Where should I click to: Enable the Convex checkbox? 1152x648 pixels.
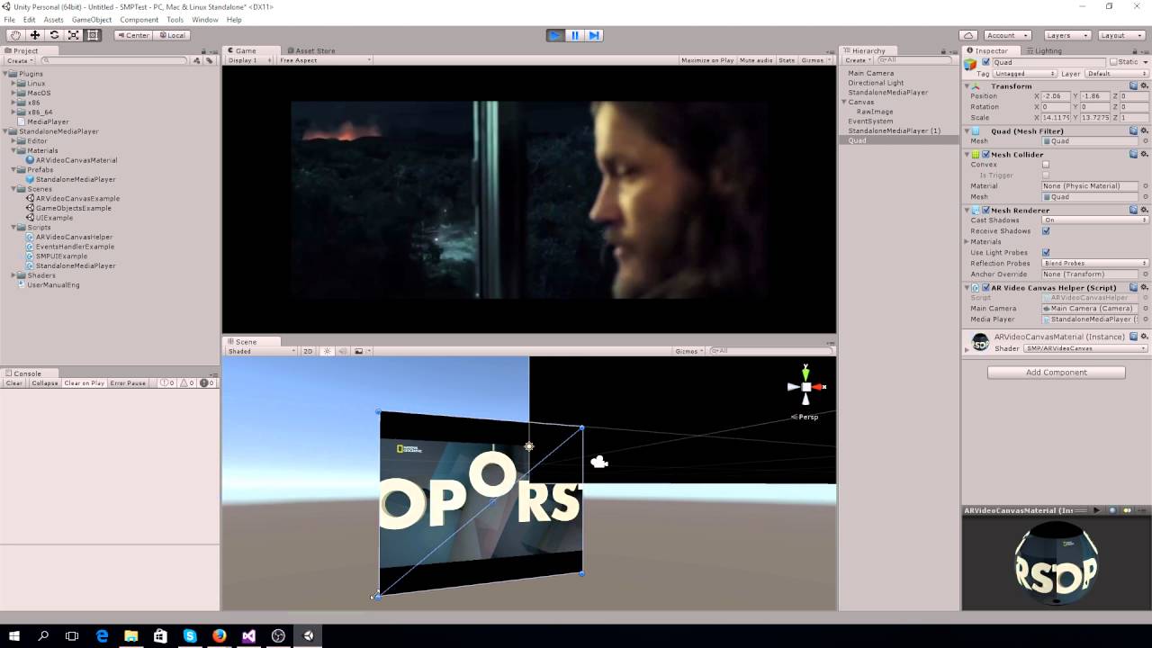coord(1046,165)
